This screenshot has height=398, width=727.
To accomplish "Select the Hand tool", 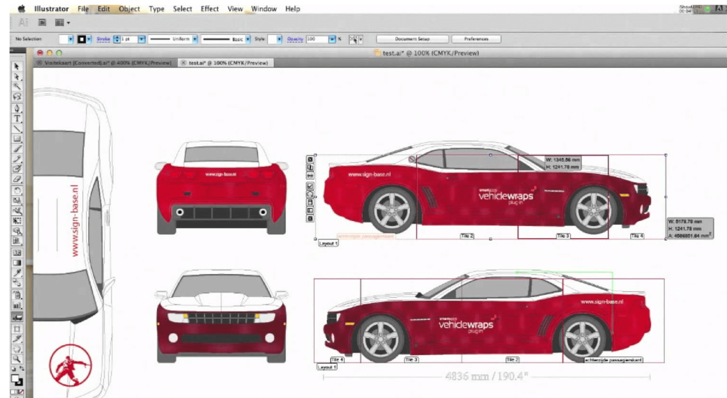I will [x=17, y=349].
